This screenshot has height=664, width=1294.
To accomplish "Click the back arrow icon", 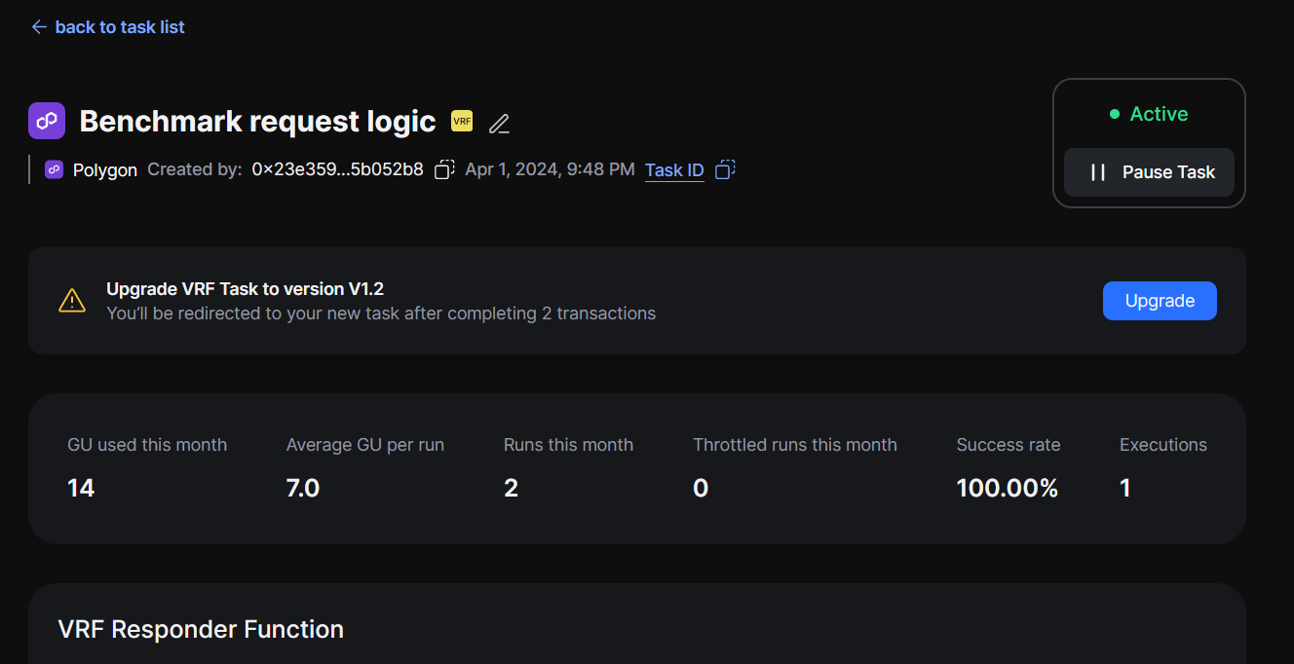I will [39, 27].
